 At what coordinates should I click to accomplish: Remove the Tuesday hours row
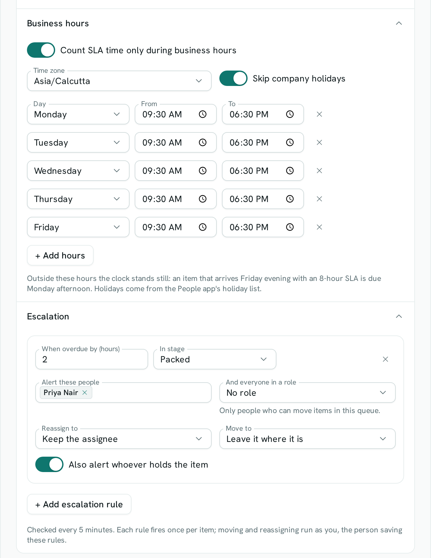[x=319, y=142]
